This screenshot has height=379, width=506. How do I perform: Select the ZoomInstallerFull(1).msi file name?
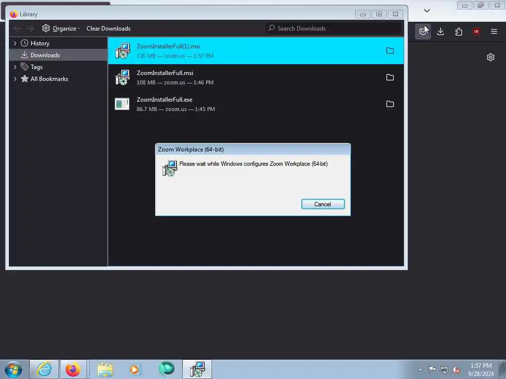[168, 46]
